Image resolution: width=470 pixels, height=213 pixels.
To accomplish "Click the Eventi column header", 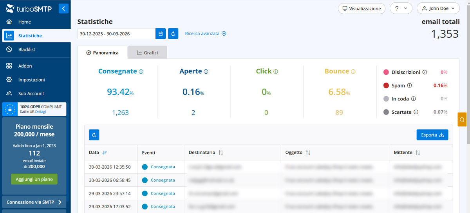I will click(x=149, y=153).
